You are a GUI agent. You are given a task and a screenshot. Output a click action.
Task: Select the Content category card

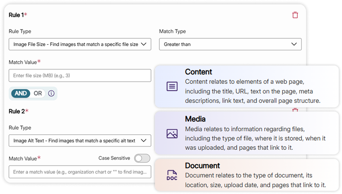[247, 86]
